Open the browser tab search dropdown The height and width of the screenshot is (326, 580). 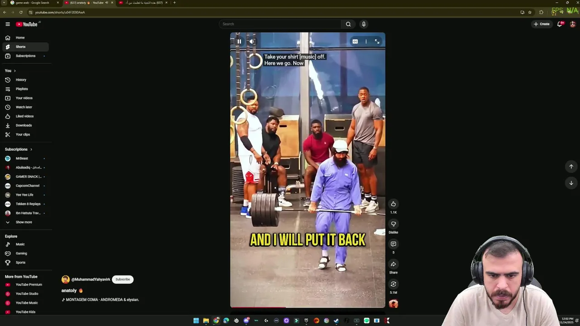(4, 3)
